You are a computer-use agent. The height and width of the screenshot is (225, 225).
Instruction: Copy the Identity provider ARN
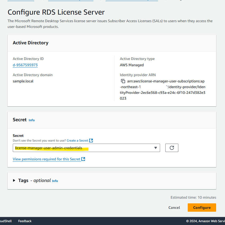(x=123, y=81)
